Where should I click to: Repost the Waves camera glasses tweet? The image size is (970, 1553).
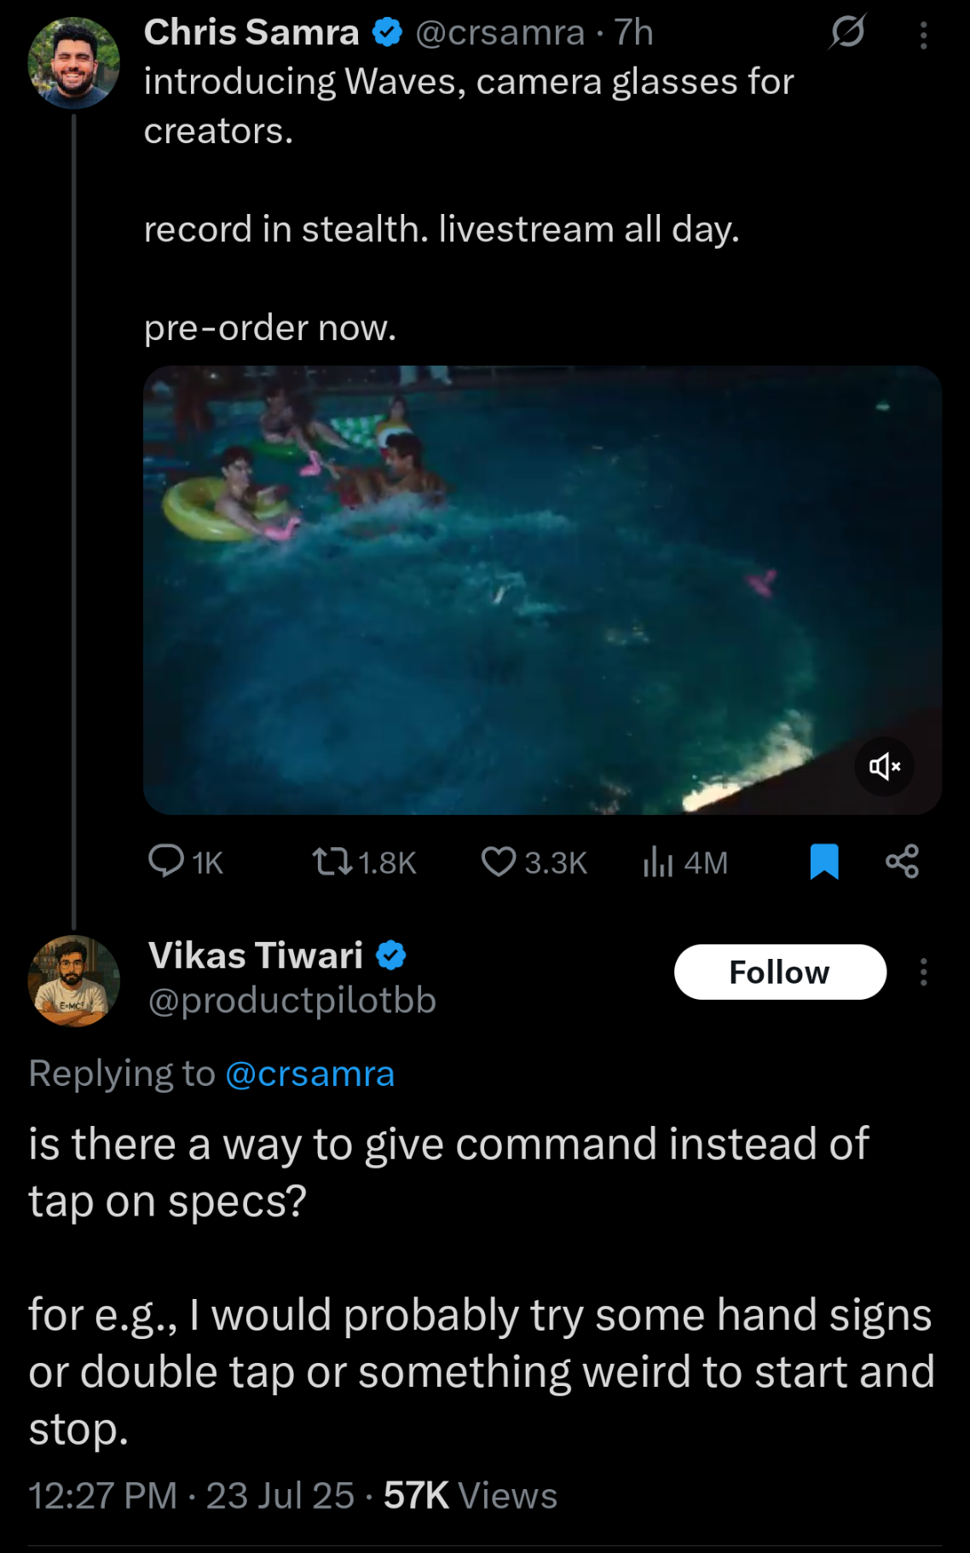click(363, 862)
